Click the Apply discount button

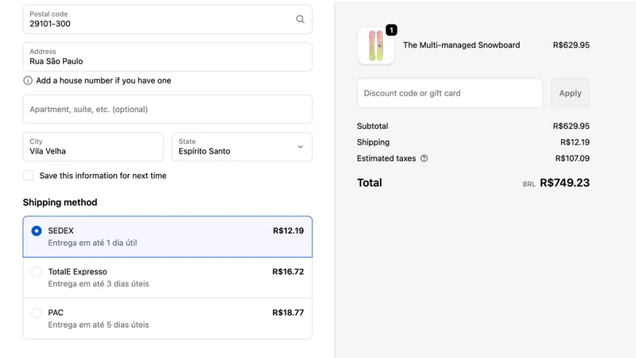(570, 93)
